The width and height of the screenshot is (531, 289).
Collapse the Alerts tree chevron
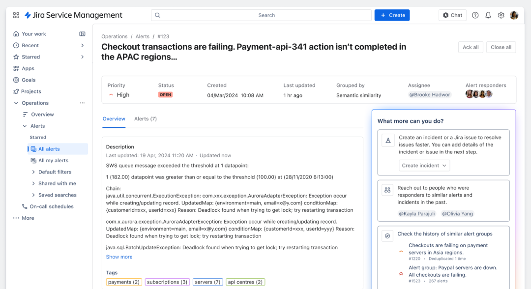(25, 126)
